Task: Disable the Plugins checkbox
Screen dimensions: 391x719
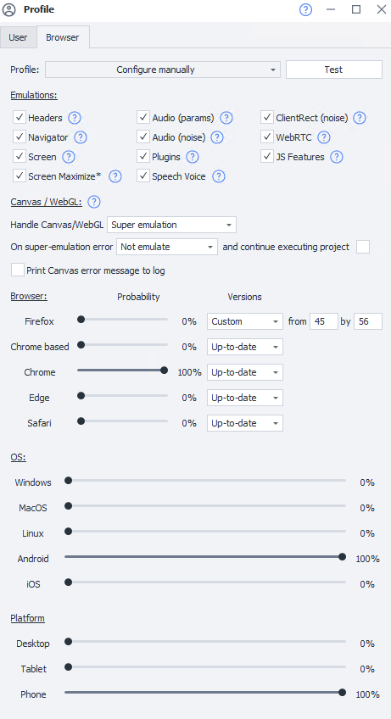Action: click(143, 157)
